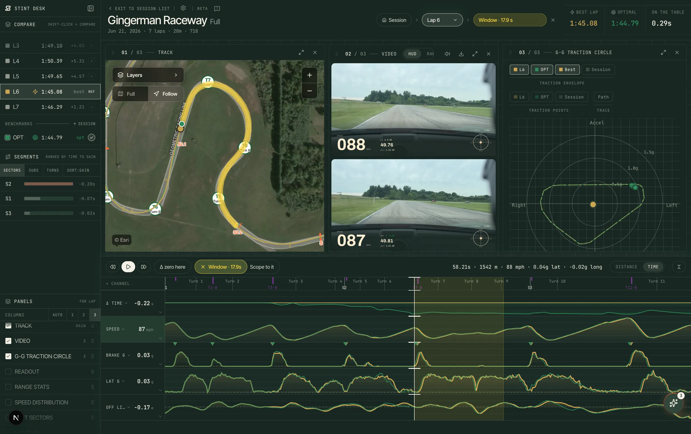This screenshot has width=691, height=434.
Task: Open the SPEED channel dropdown
Action: pos(115,329)
